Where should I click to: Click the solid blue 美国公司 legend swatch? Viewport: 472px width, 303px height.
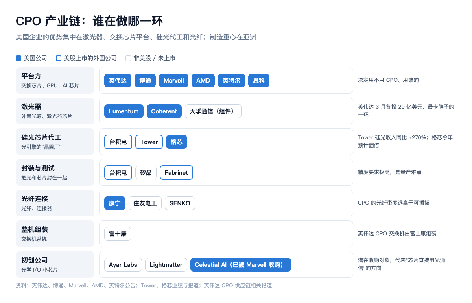(18, 58)
